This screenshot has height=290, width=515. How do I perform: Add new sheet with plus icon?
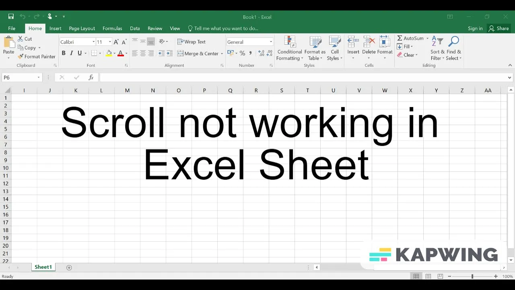tap(69, 267)
